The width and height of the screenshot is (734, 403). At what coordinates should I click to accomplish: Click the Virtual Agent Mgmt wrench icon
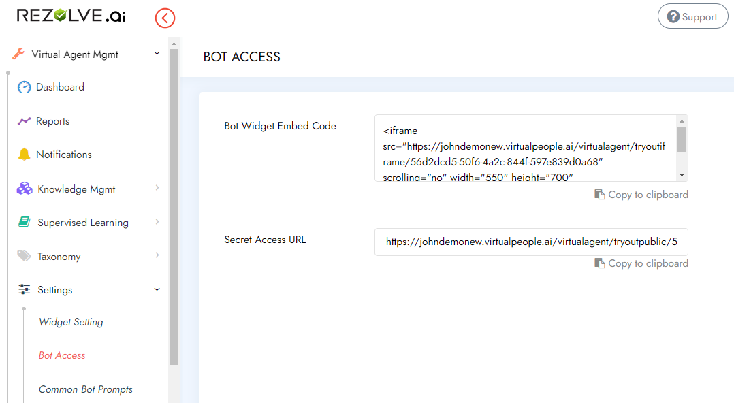click(x=18, y=54)
